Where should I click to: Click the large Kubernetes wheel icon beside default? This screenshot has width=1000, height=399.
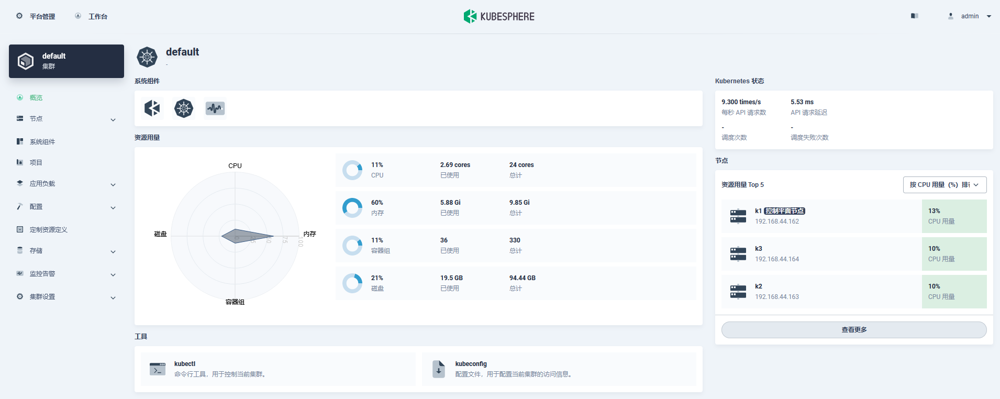click(x=147, y=57)
